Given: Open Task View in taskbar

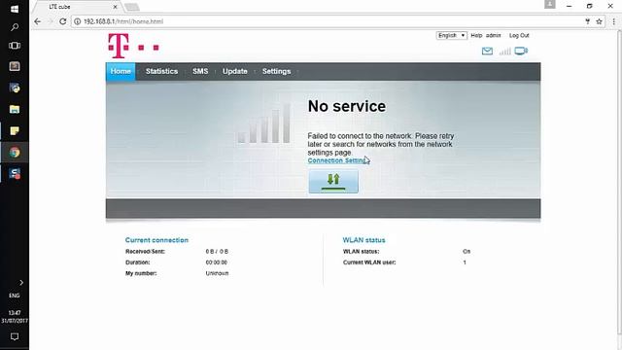Looking at the screenshot, I should point(15,46).
